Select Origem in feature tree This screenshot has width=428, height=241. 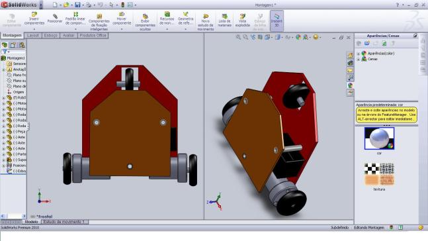tap(16, 92)
